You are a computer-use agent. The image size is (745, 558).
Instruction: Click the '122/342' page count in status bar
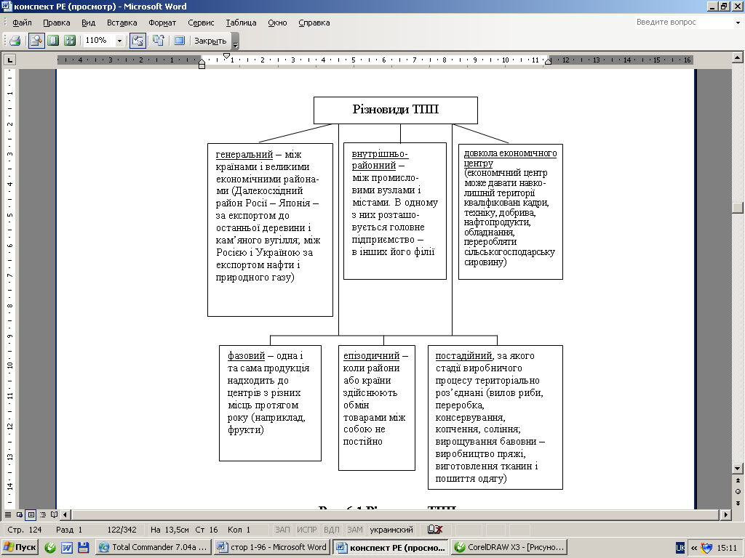[x=121, y=530]
